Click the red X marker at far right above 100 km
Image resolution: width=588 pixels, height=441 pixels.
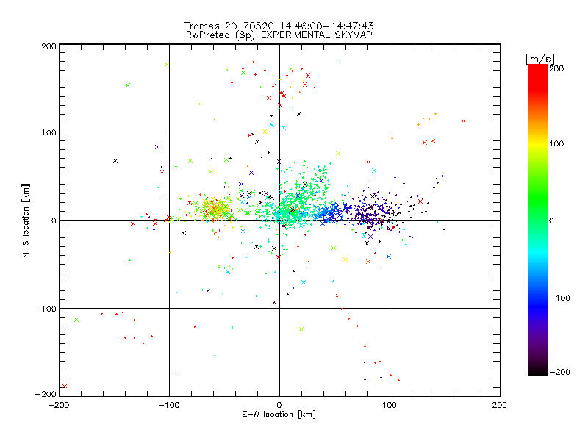click(464, 121)
